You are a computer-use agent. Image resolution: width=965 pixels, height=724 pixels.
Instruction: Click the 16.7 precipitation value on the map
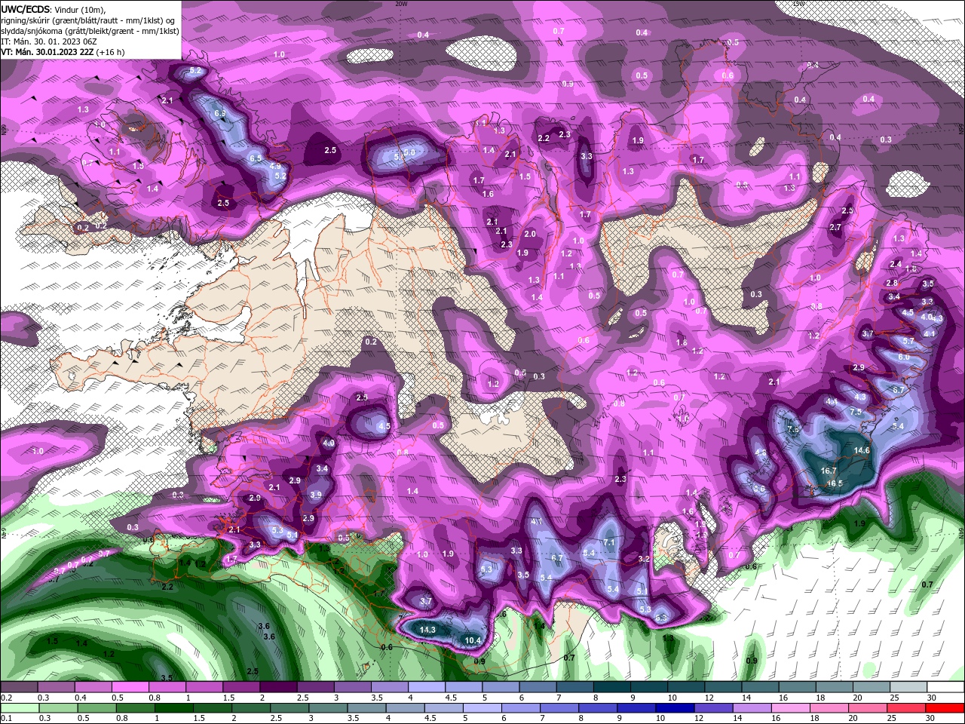click(829, 471)
